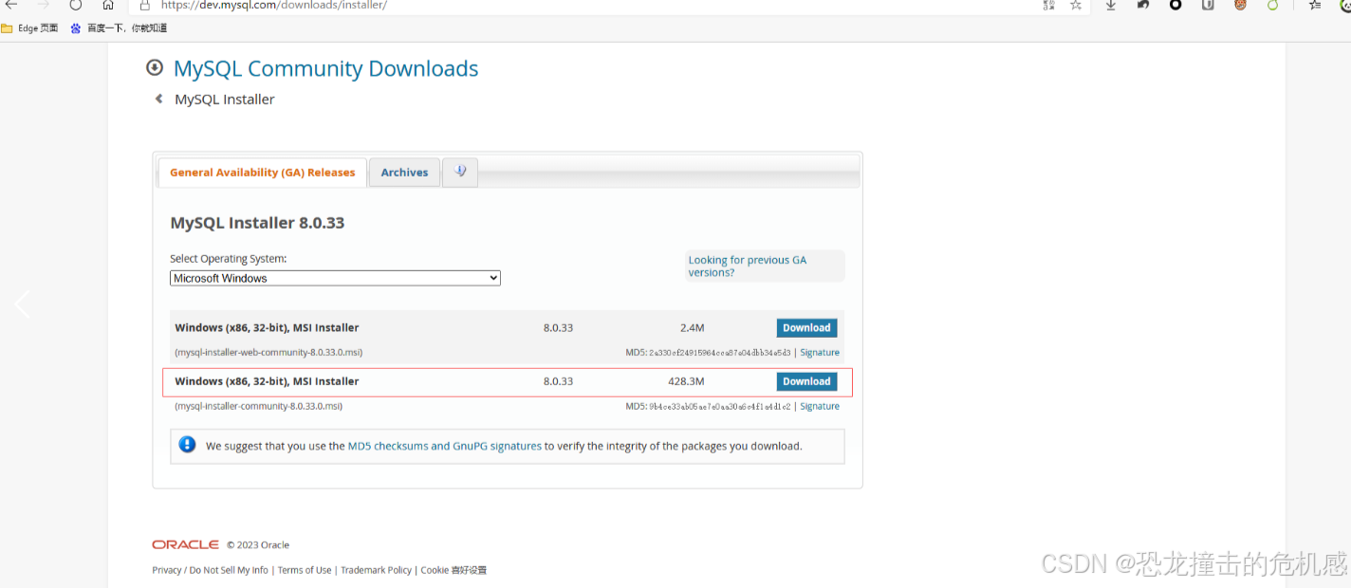The image size is (1351, 588).
Task: Open the favorites list icon
Action: point(1315,5)
